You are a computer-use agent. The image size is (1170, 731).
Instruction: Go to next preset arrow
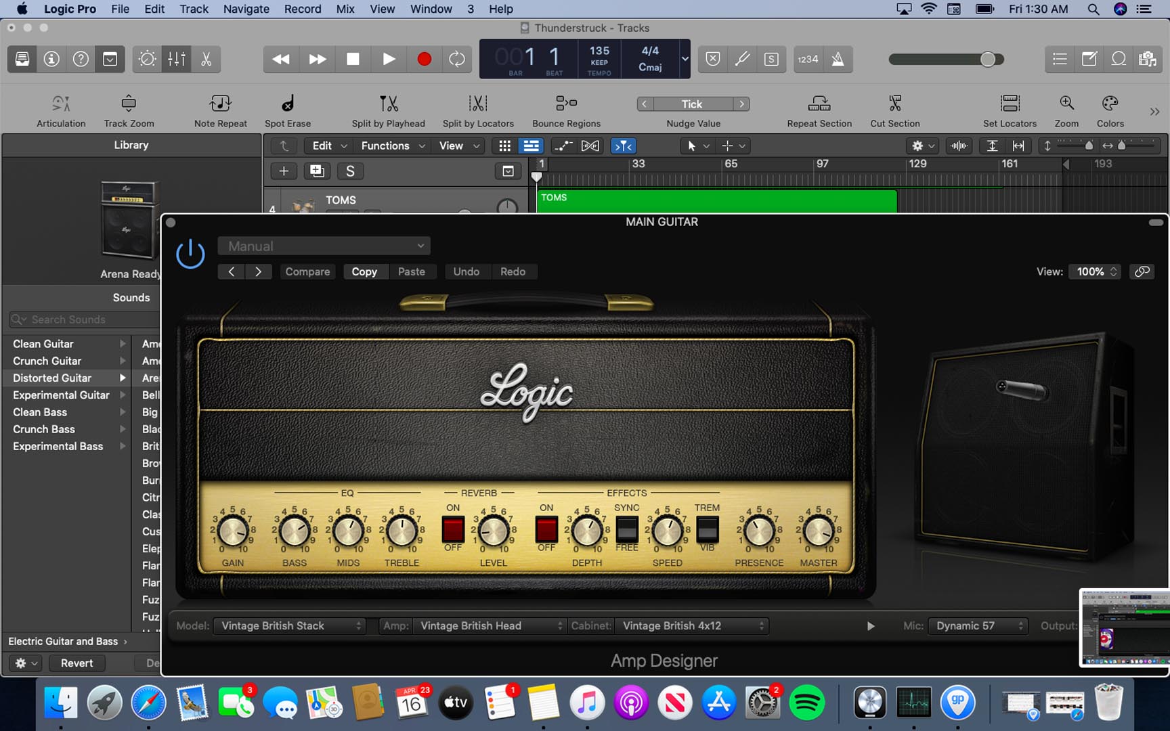[259, 271]
